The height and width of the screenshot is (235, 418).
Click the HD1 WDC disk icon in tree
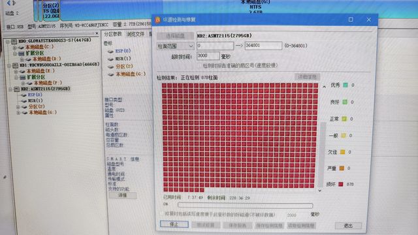pyautogui.click(x=16, y=65)
